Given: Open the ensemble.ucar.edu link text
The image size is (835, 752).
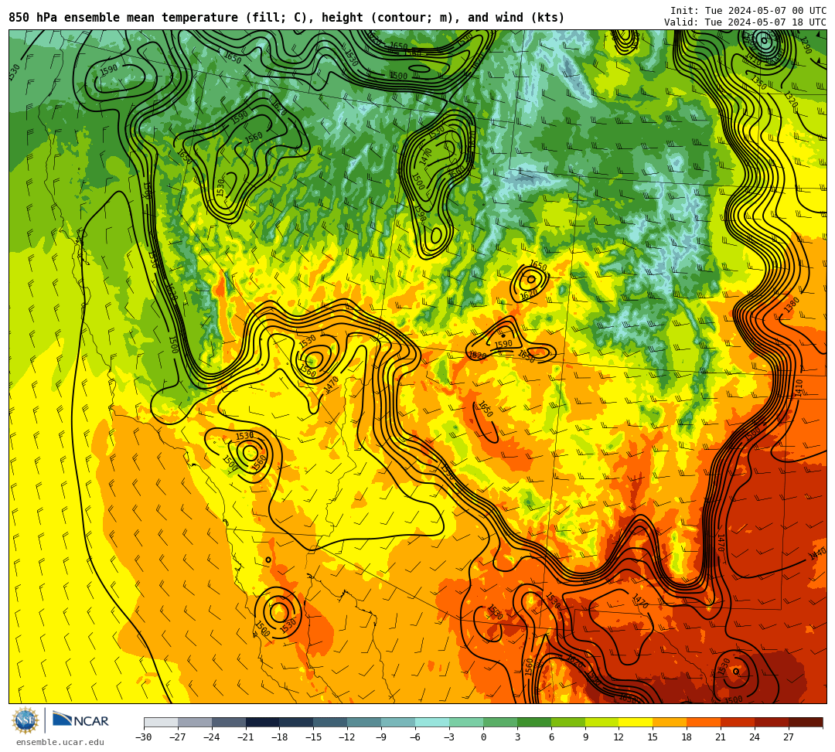Looking at the screenshot, I should click(60, 742).
